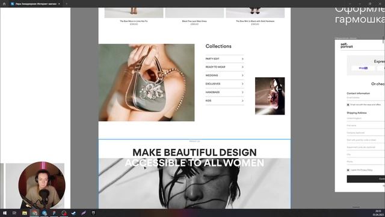The height and width of the screenshot is (217, 385).
Task: Open File Explorer from the taskbar
Action: coord(25,213)
